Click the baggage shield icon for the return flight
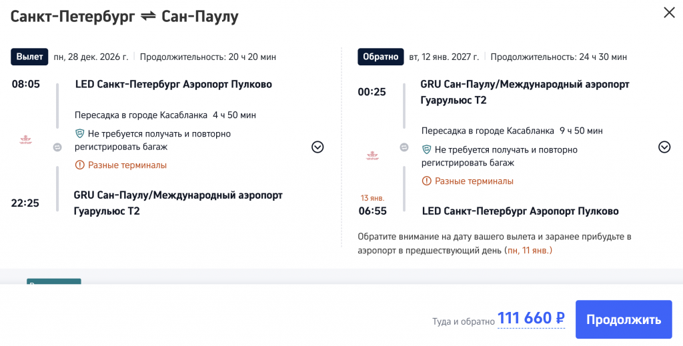 click(x=426, y=150)
